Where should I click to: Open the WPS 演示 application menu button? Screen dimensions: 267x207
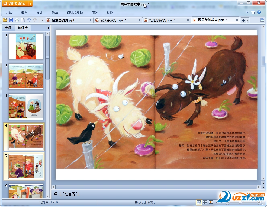click(x=15, y=4)
